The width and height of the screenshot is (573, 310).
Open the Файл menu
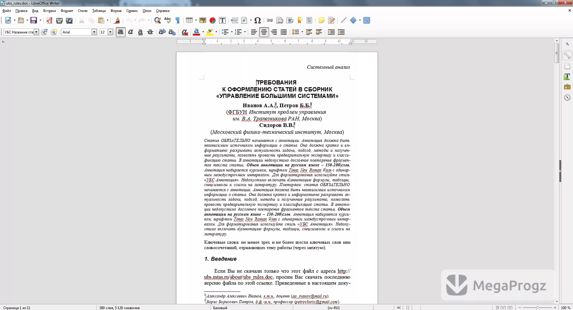point(7,11)
